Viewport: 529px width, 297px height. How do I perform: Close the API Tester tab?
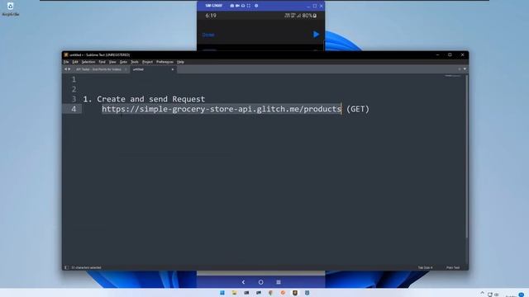pyautogui.click(x=126, y=69)
